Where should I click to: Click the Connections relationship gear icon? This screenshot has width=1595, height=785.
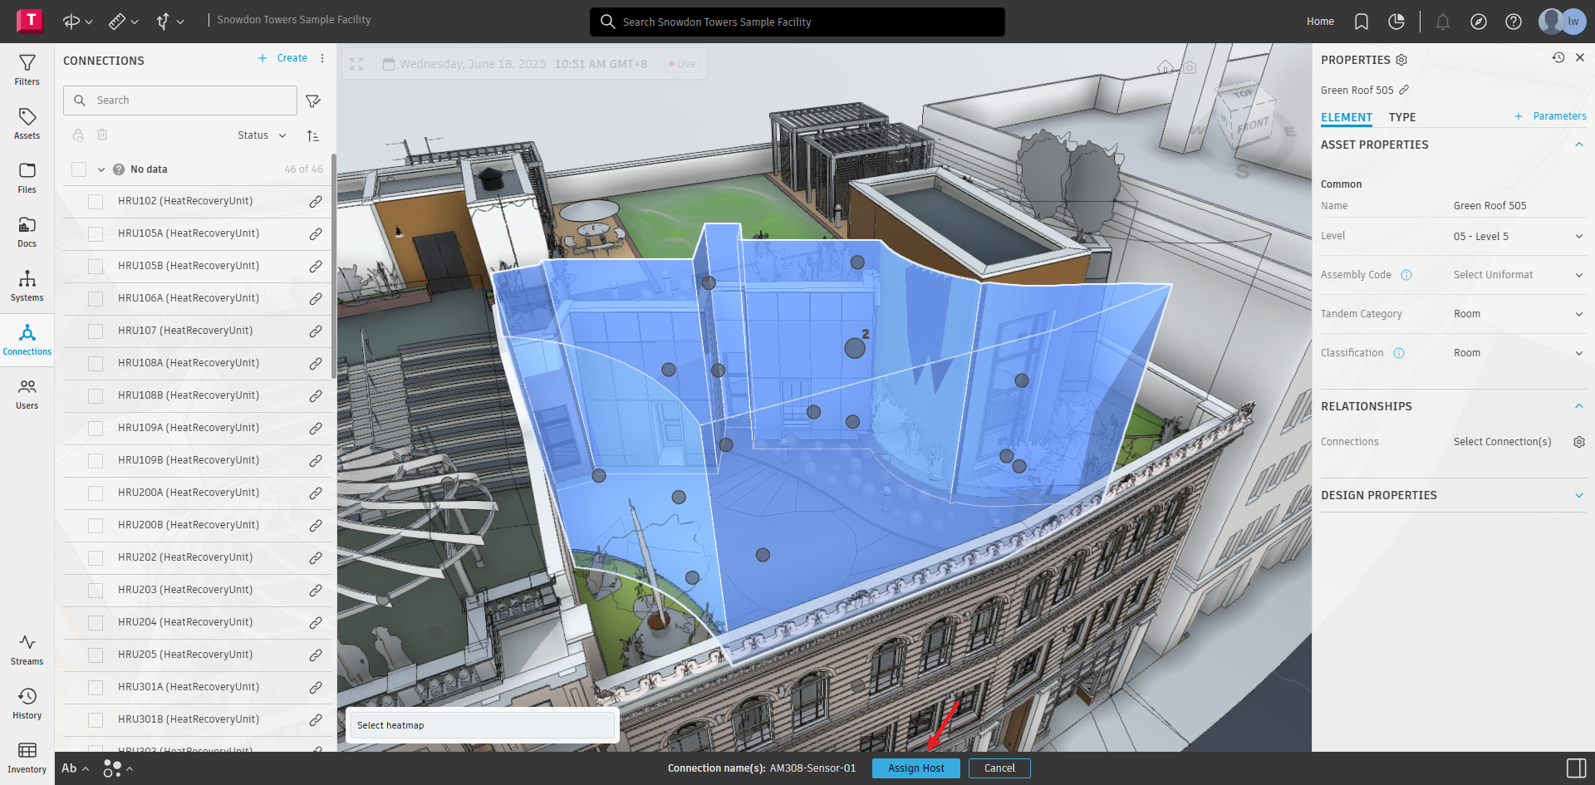tap(1579, 442)
